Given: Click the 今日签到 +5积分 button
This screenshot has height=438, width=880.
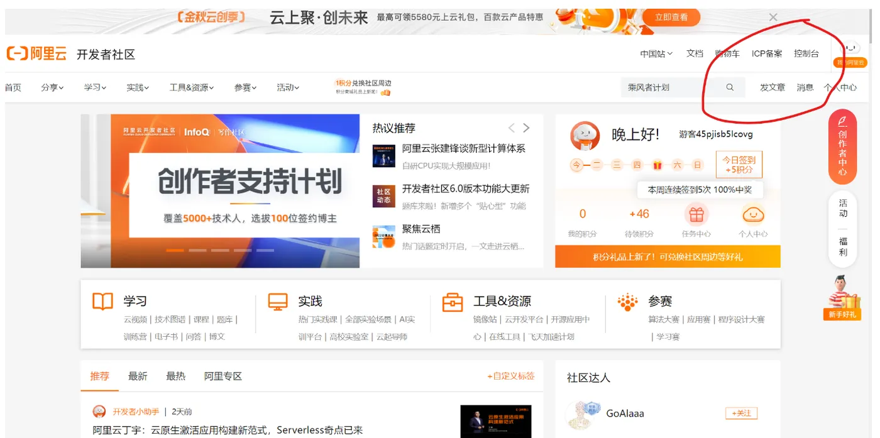Looking at the screenshot, I should coord(739,165).
